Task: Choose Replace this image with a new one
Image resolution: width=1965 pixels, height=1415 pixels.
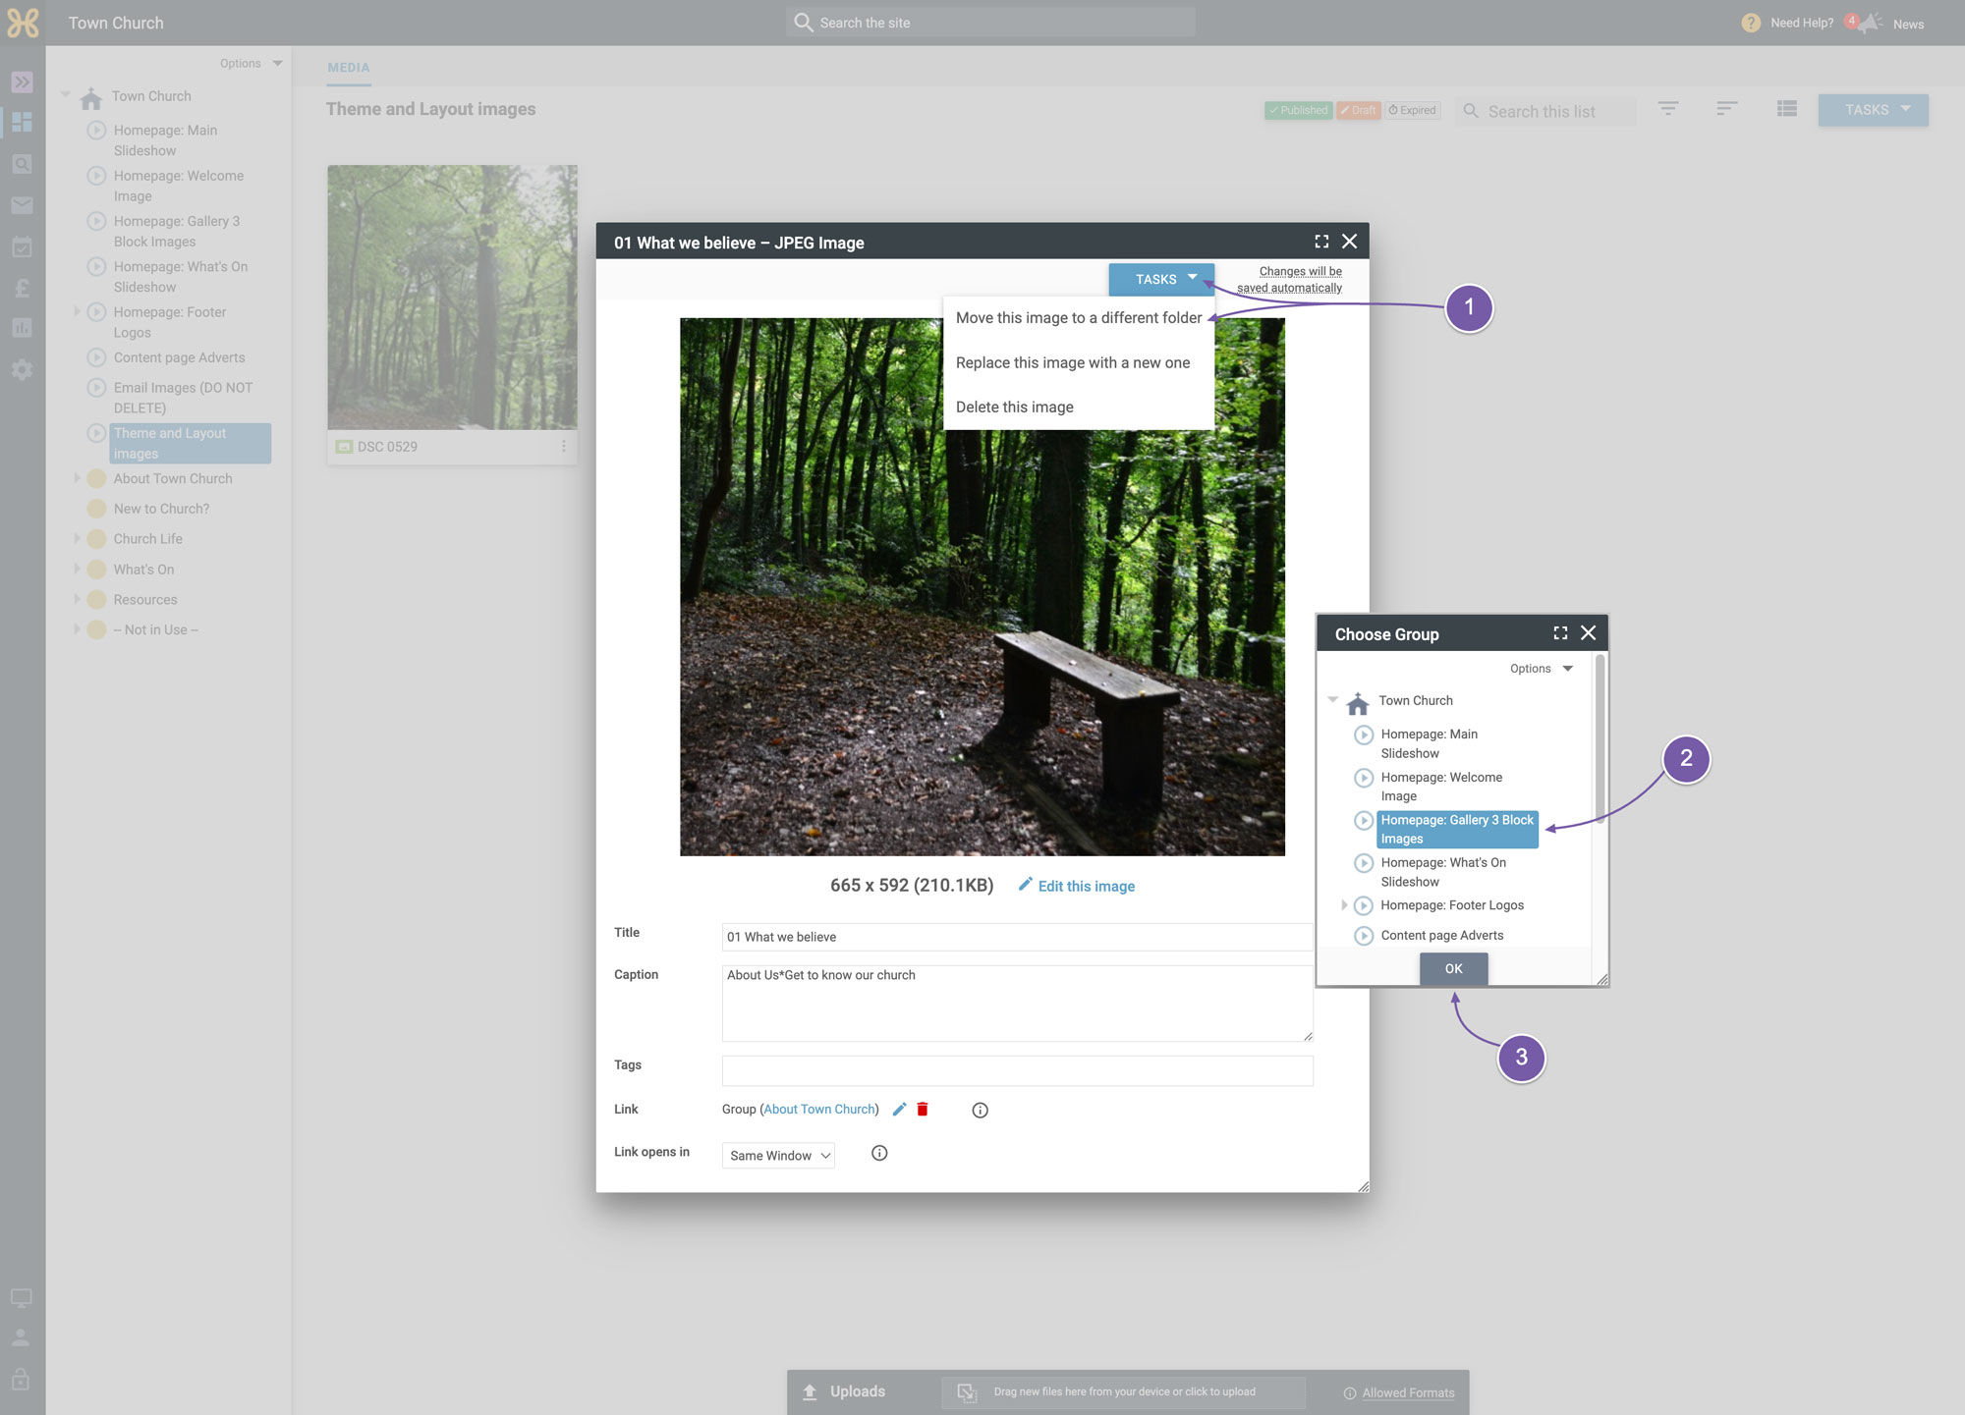Action: pyautogui.click(x=1073, y=363)
